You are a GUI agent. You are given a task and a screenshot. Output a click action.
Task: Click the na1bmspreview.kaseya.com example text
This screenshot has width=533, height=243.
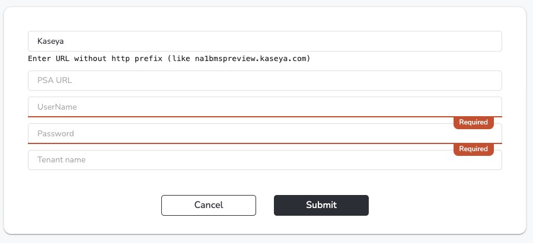click(x=251, y=59)
